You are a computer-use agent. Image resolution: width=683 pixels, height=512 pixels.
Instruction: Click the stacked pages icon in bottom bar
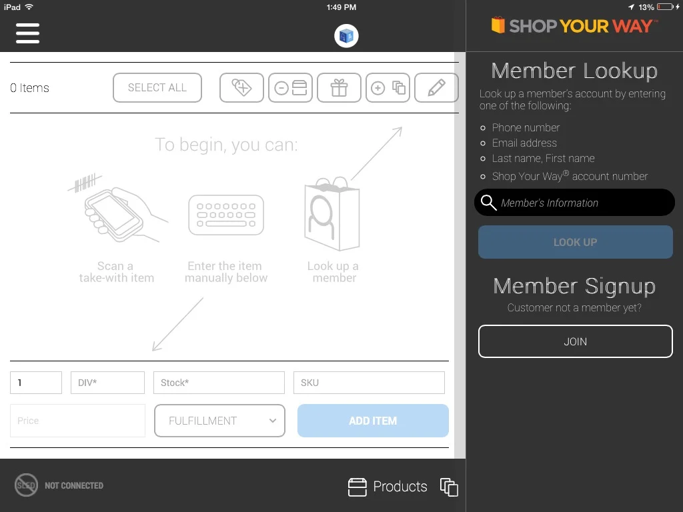pyautogui.click(x=449, y=487)
